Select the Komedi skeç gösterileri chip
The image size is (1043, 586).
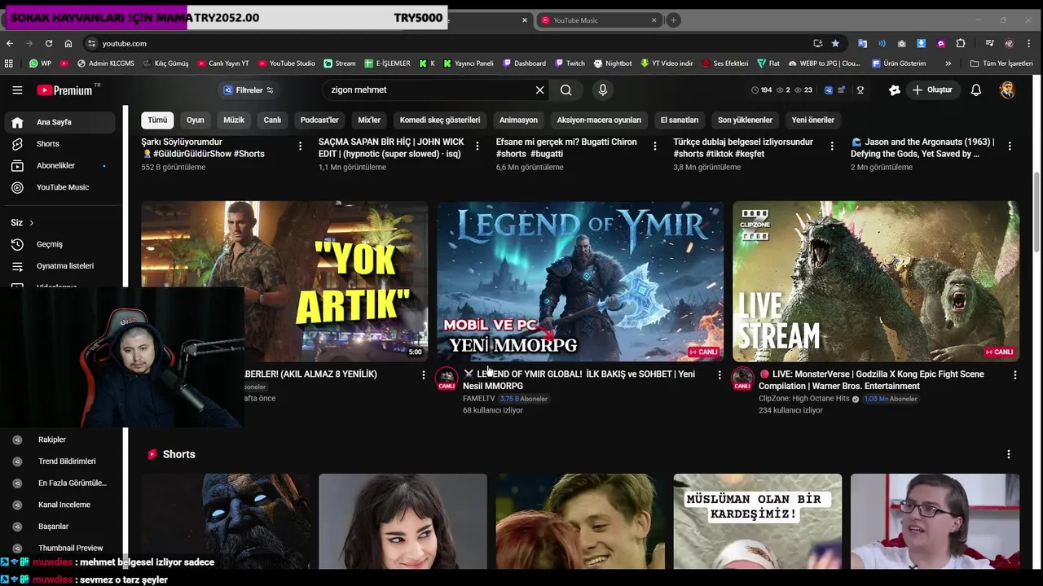pyautogui.click(x=440, y=120)
